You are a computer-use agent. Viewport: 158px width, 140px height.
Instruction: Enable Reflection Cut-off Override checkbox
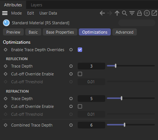coord(80,74)
